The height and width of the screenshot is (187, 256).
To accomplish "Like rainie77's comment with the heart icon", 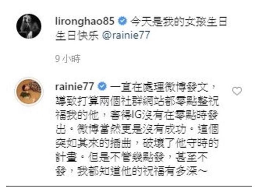I will [x=237, y=91].
